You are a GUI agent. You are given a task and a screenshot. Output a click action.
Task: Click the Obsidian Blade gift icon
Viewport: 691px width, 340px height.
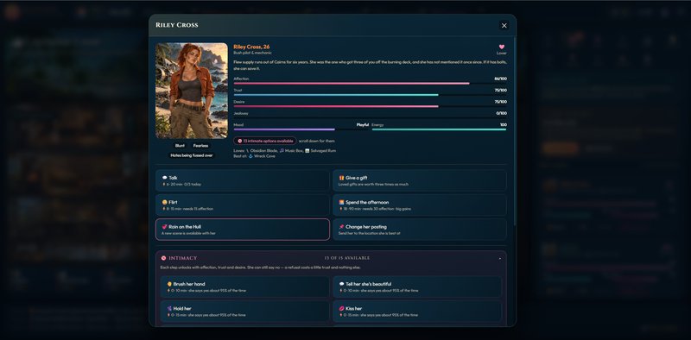247,151
